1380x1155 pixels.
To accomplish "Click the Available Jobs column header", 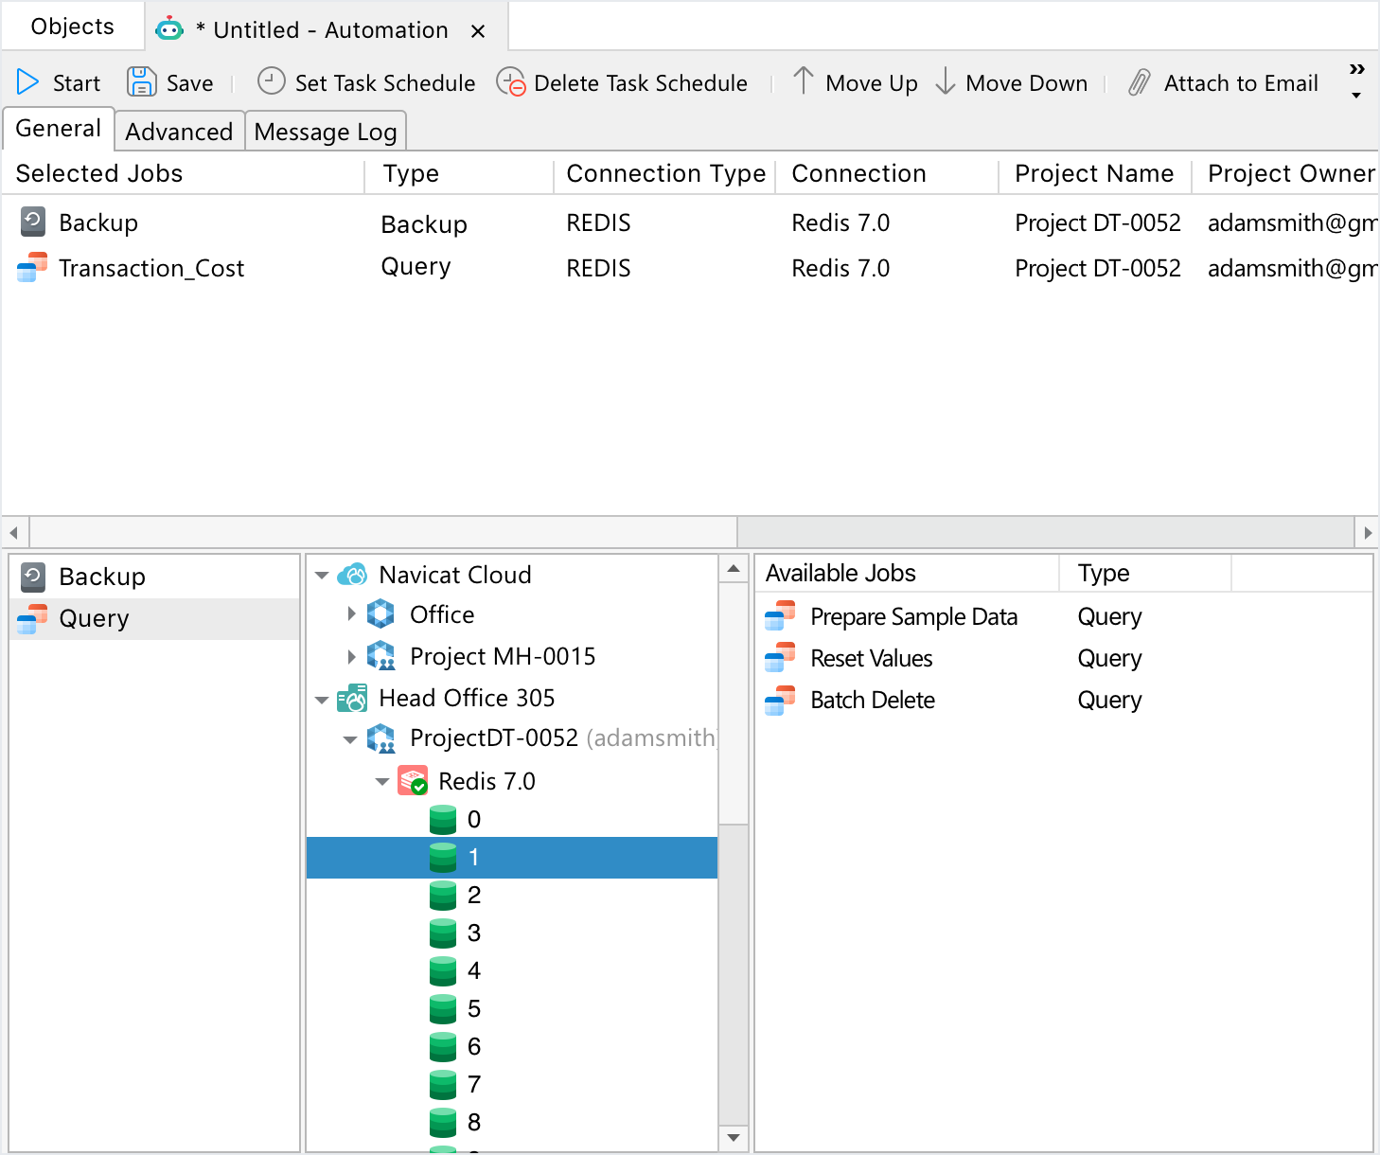I will pyautogui.click(x=907, y=573).
